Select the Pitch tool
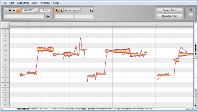198x112 pixels. tap(61, 10)
